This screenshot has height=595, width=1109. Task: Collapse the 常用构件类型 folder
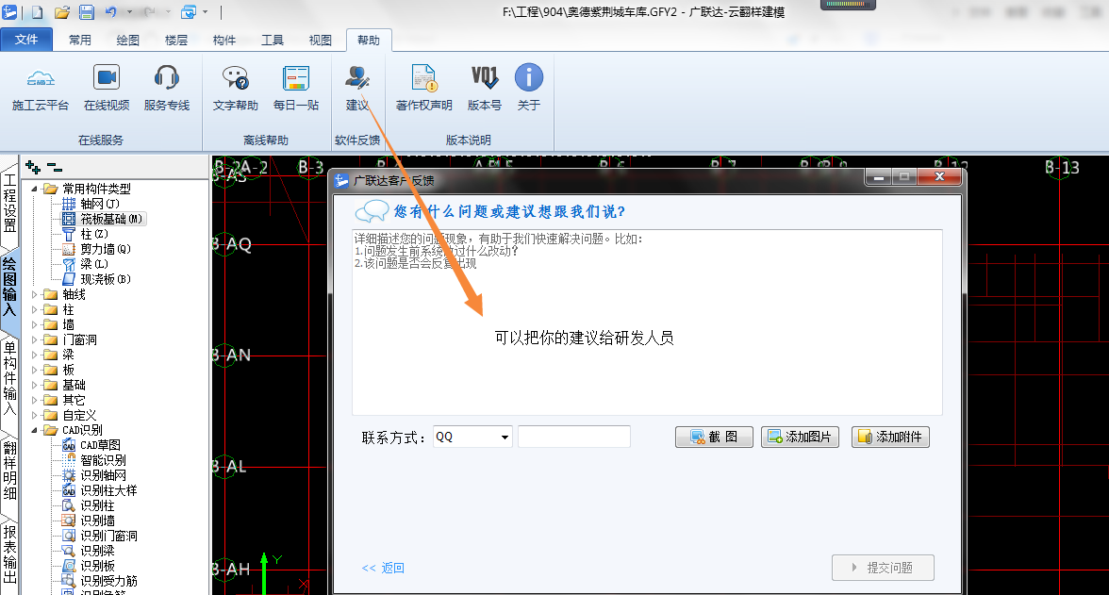tap(34, 189)
